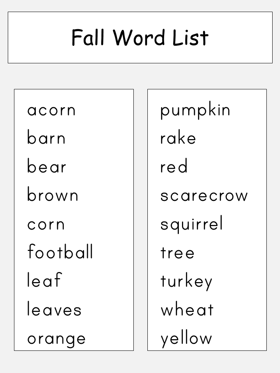Click the word pumpkin
280x373 pixels.
click(195, 110)
